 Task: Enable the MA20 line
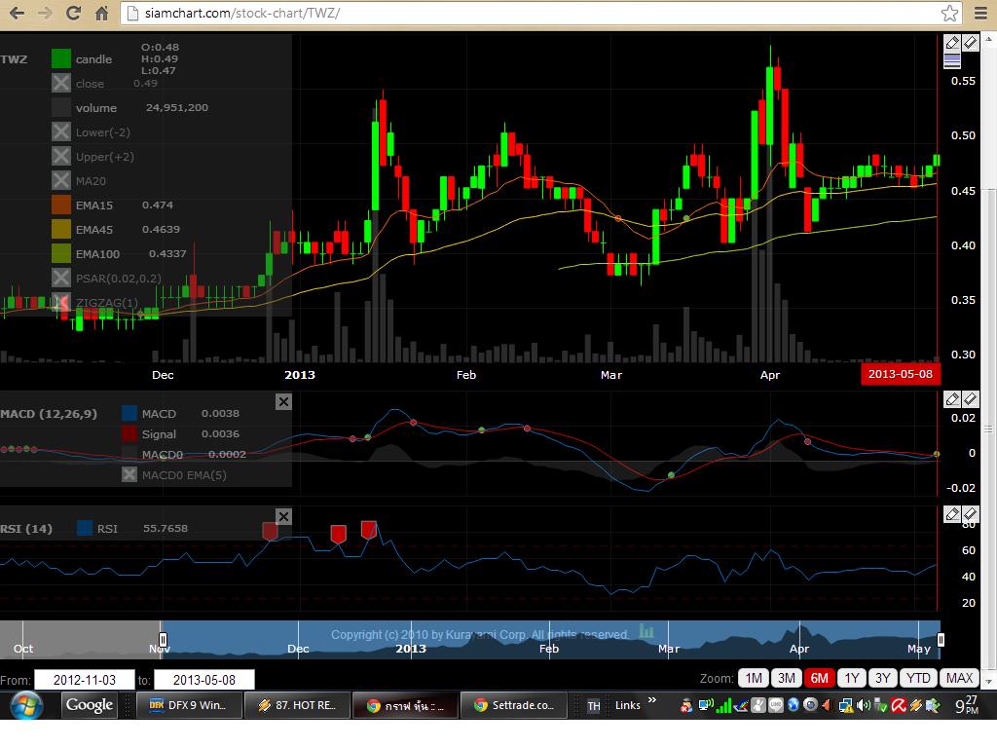pos(61,180)
